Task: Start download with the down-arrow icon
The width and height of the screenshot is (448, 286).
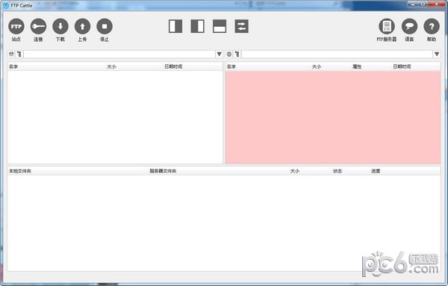Action: (60, 26)
